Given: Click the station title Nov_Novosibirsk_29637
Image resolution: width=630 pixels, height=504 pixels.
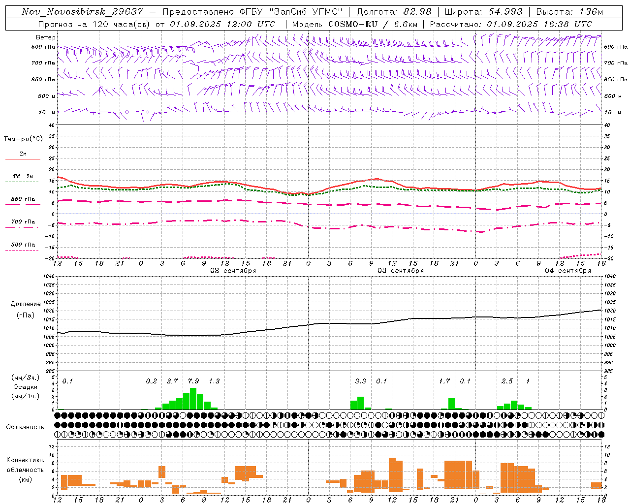Looking at the screenshot, I should point(83,12).
